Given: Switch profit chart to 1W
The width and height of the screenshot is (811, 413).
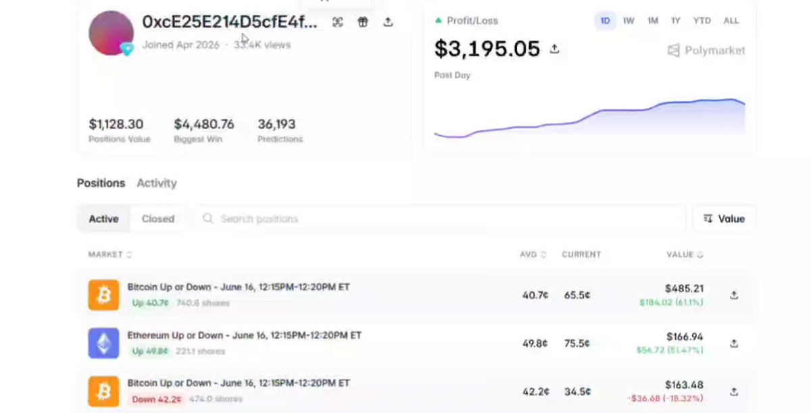Looking at the screenshot, I should click(x=629, y=21).
